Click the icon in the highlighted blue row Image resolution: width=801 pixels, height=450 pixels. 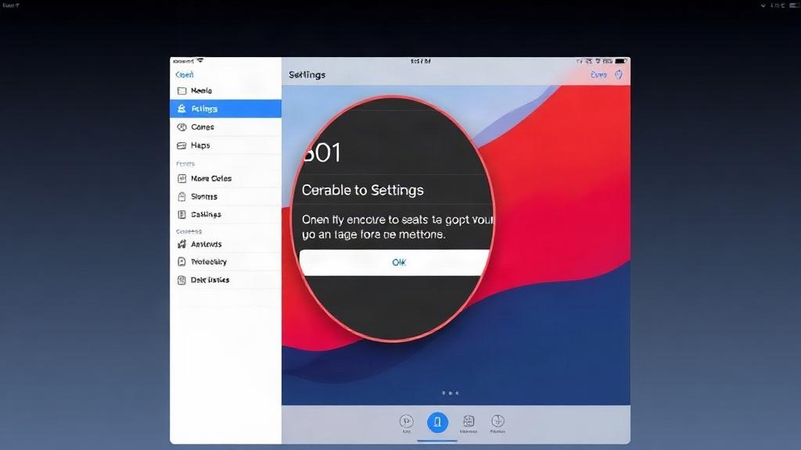click(181, 109)
